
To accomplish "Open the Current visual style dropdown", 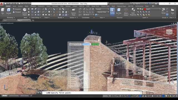I will click(x=102, y=9).
